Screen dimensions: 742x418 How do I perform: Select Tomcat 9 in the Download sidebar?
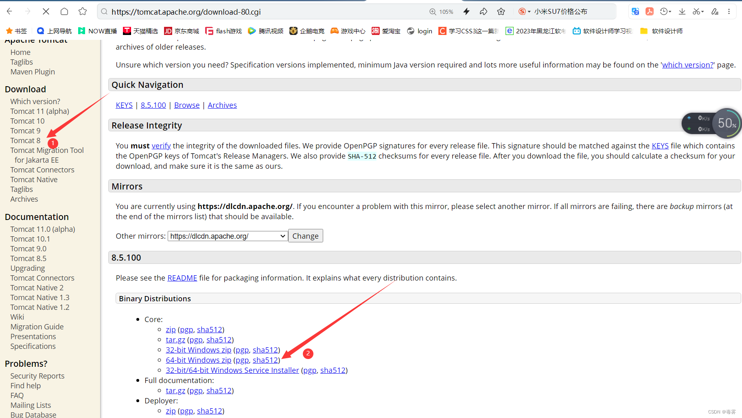point(25,131)
